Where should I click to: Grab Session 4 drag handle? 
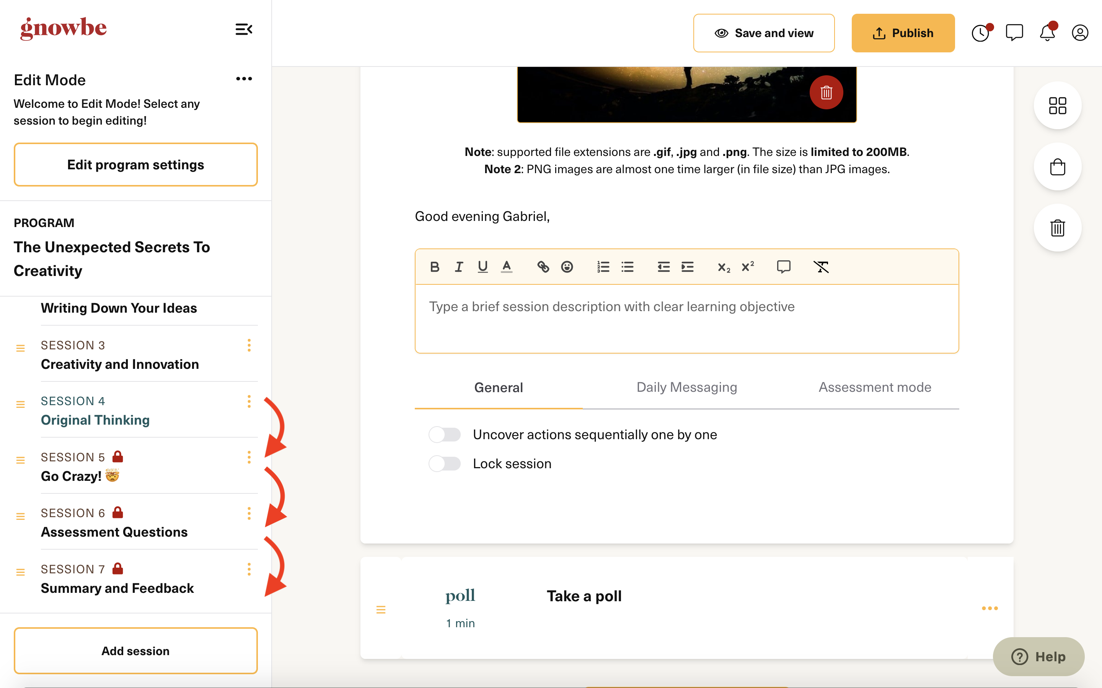coord(21,404)
